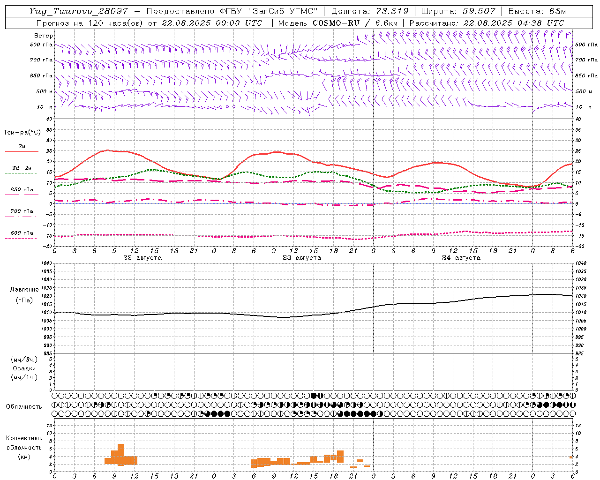Click the Давление pressure panel label
Image resolution: width=600 pixels, height=480 pixels.
(24, 290)
